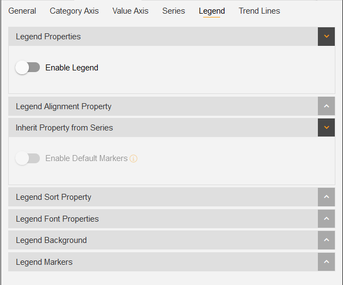Open the Trend Lines tab
This screenshot has height=285, width=343.
click(259, 11)
